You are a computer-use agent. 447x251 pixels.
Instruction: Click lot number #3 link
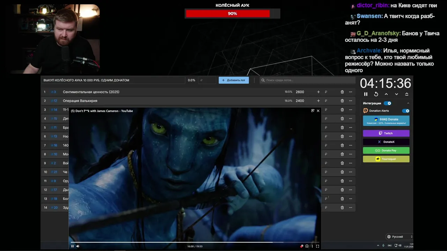[x=53, y=92]
